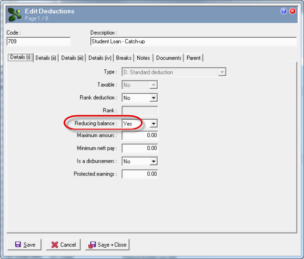Screen dimensions: 304x259
Task: Click the floppy disk Save icon
Action: [x=18, y=244]
